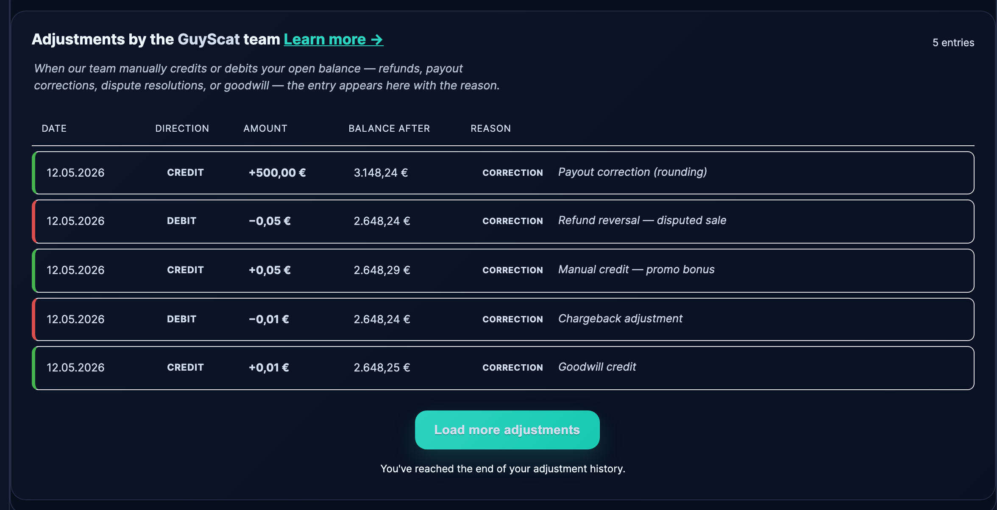Screen dimensions: 997x510
Task: Click balance 3.148,24 €
Action: point(381,173)
